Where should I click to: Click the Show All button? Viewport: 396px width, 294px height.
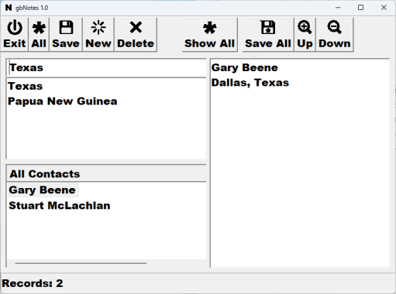[x=209, y=35]
